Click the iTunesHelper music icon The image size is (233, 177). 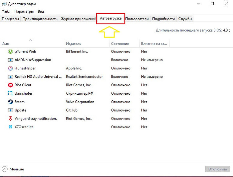[x=10, y=68]
